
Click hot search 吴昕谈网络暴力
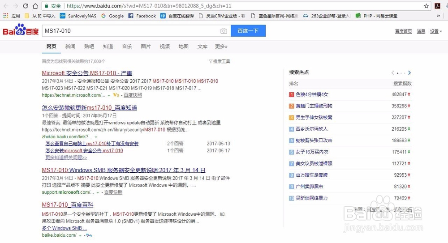click(312, 198)
